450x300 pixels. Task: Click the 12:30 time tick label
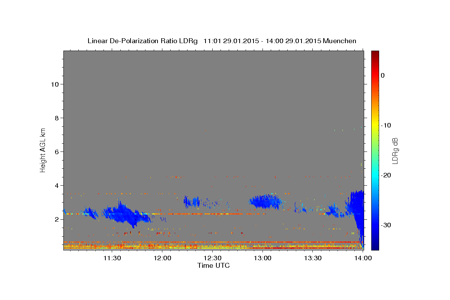213,258
